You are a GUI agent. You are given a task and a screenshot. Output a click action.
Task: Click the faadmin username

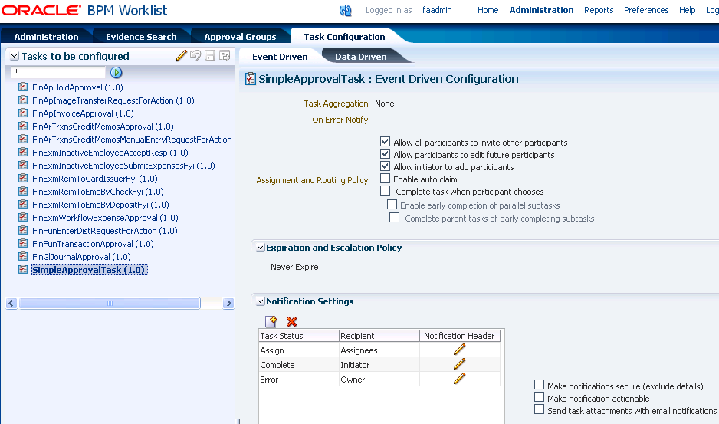437,10
